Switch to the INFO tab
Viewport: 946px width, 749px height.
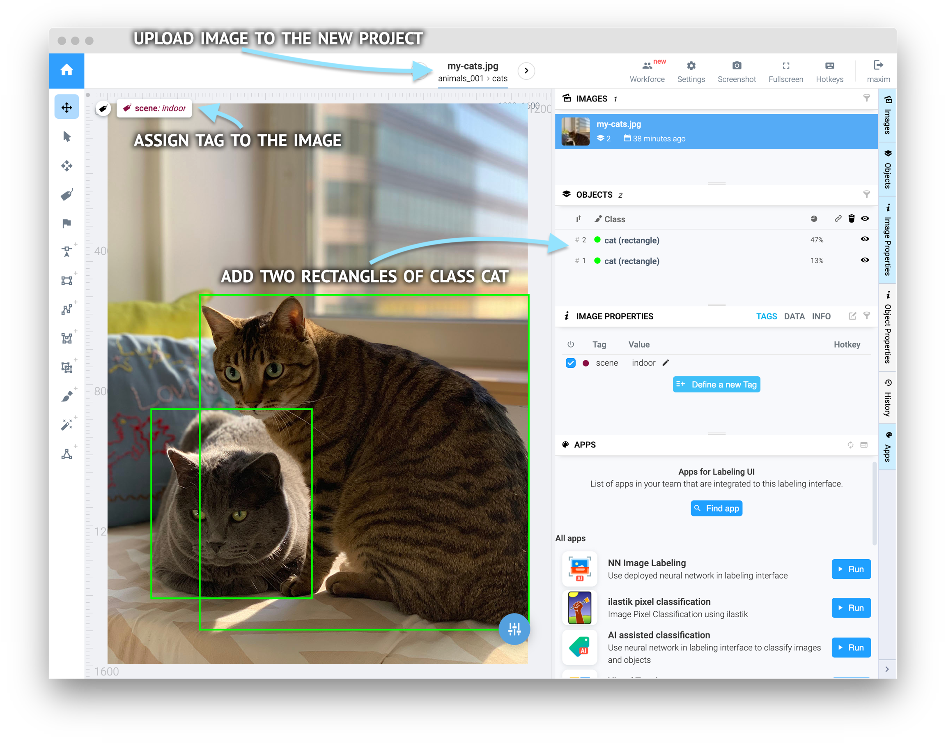pos(821,316)
